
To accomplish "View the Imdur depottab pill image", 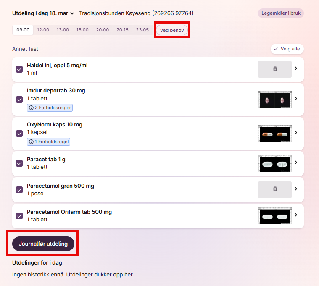I will pyautogui.click(x=275, y=100).
